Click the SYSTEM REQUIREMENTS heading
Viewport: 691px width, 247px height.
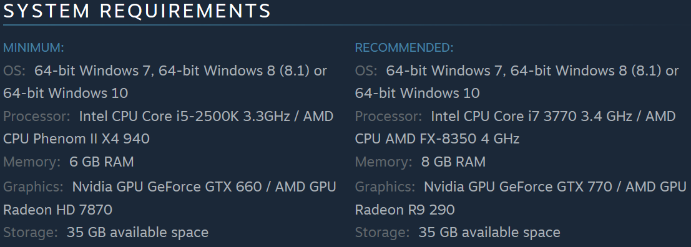(137, 11)
